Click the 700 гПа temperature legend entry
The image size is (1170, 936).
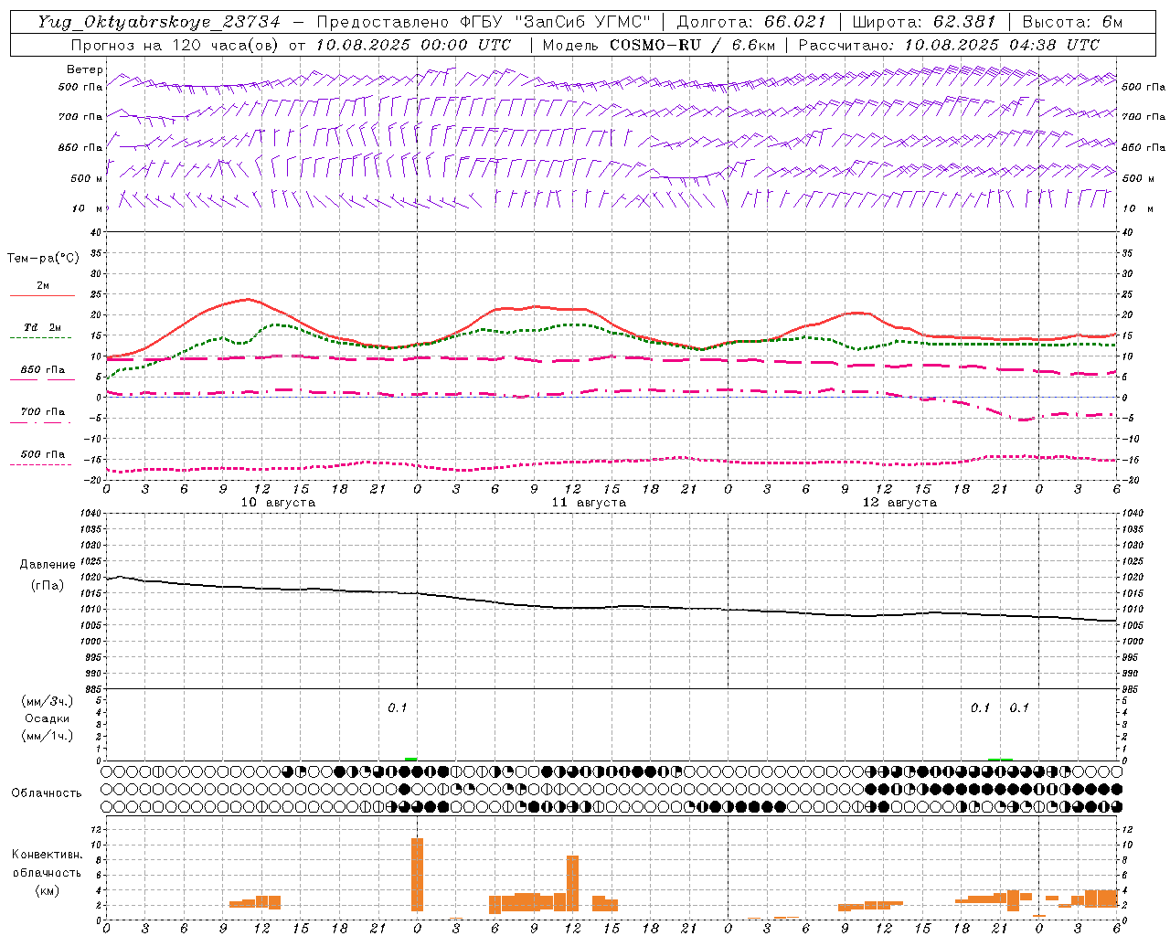coord(43,411)
